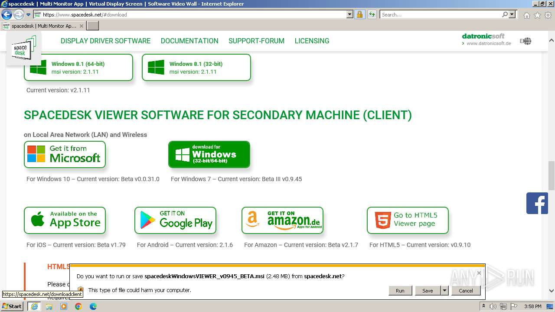Image resolution: width=555 pixels, height=312 pixels.
Task: Click the network tray icon
Action: [x=504, y=306]
